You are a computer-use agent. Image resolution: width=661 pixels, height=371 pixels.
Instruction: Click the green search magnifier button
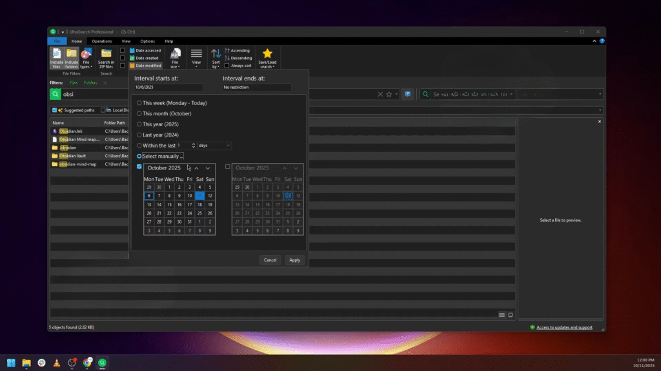tap(56, 94)
